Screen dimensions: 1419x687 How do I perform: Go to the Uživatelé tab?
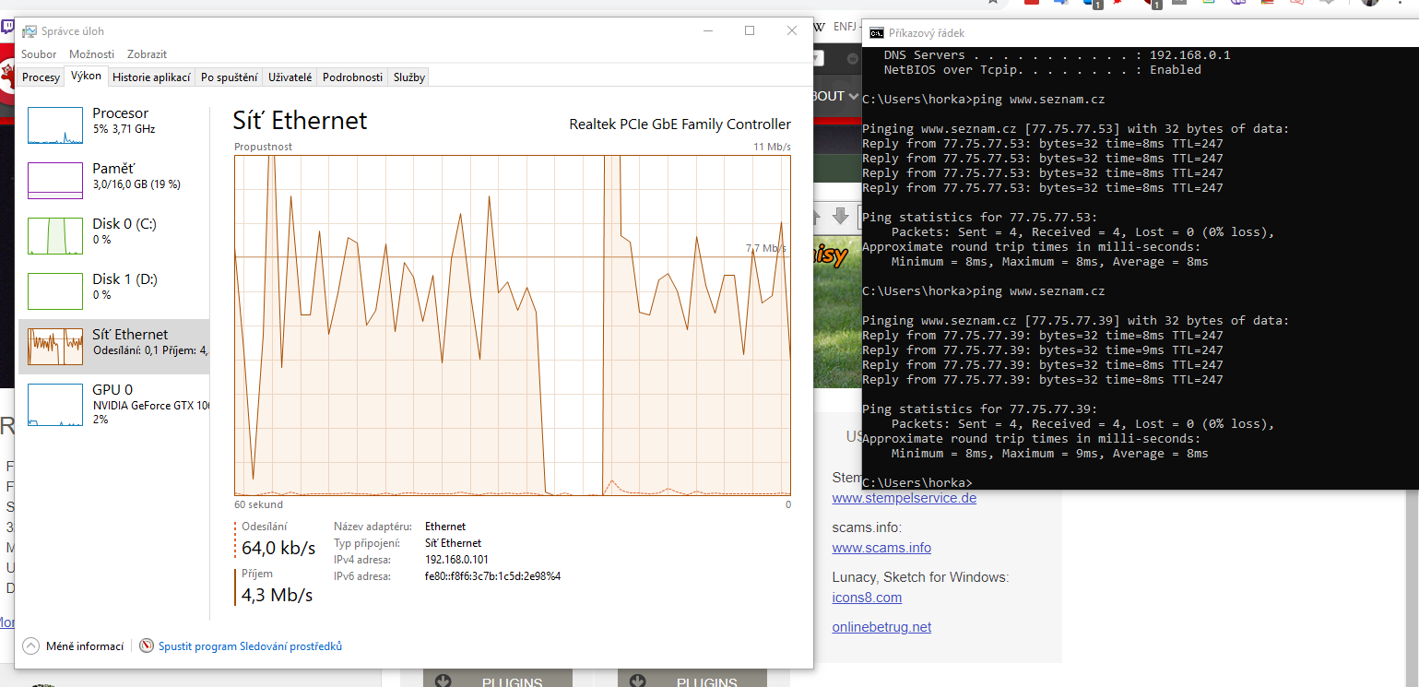290,77
